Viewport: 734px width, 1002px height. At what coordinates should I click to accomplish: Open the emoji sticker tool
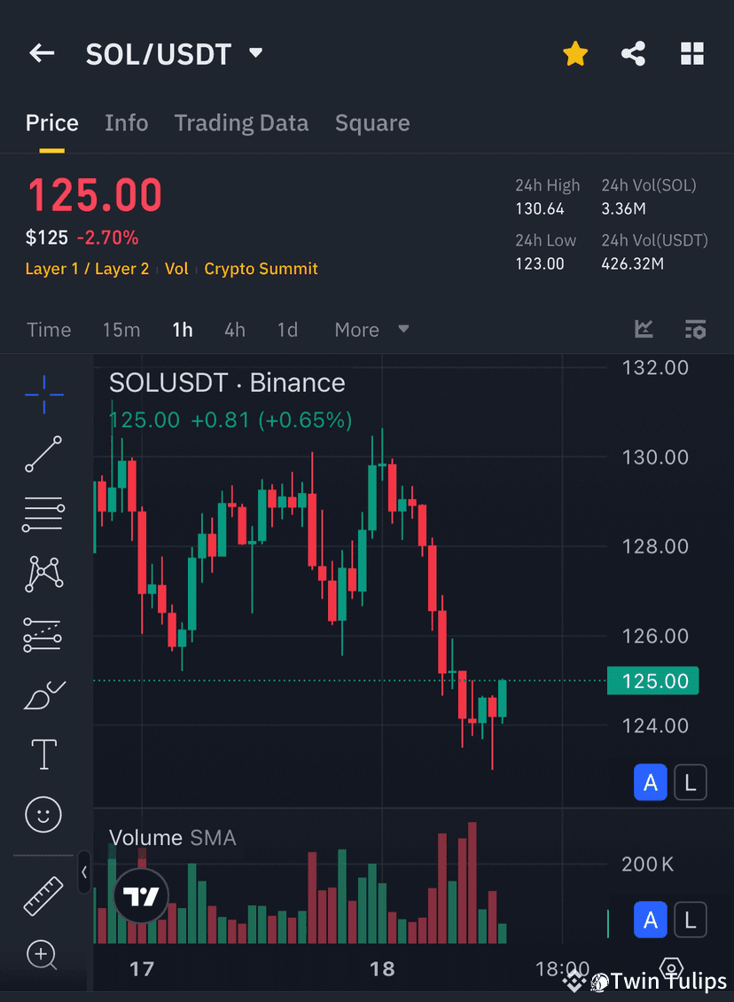point(43,814)
